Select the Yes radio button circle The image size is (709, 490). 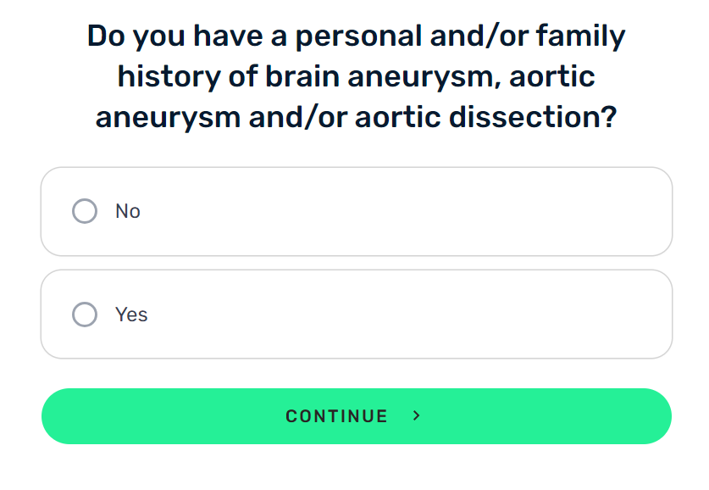tap(85, 314)
